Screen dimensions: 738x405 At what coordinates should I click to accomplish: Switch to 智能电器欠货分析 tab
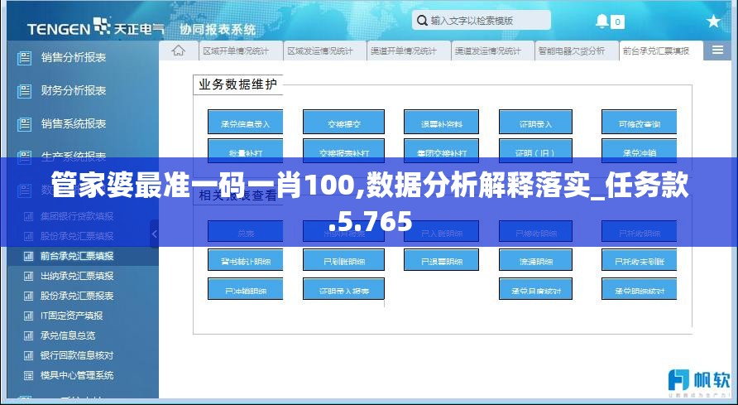pyautogui.click(x=577, y=51)
